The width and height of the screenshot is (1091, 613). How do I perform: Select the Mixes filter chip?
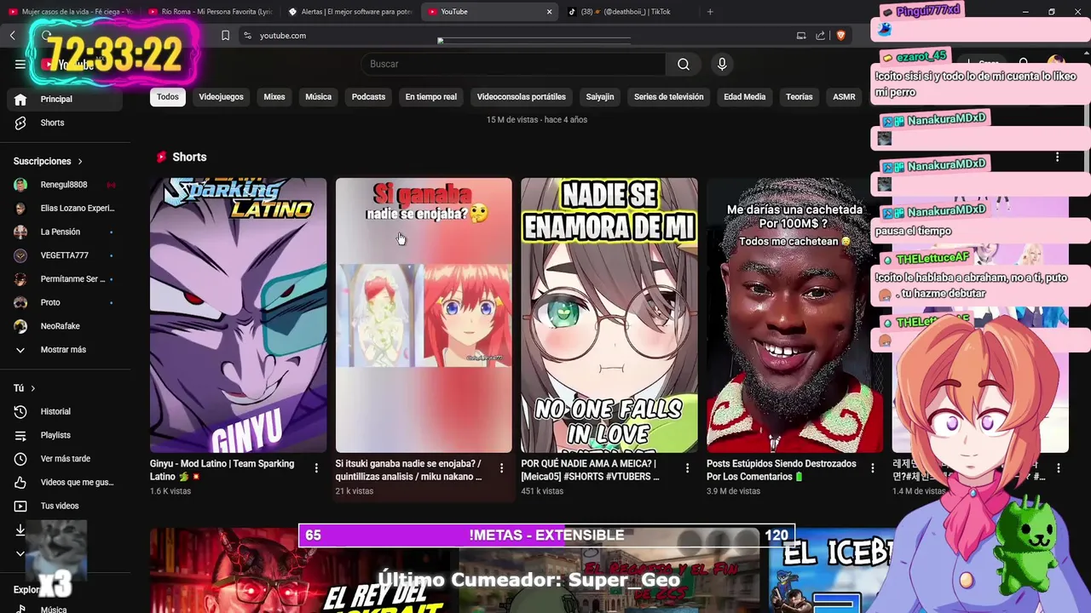click(274, 97)
